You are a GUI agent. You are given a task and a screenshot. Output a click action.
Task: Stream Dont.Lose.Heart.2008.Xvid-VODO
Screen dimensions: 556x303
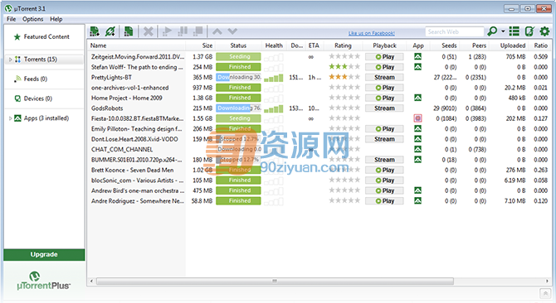pos(384,139)
